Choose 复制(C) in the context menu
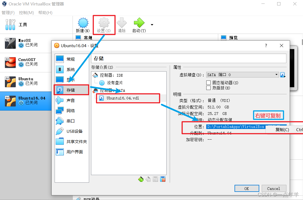Viewport: 303px width, 200px height. (282, 130)
